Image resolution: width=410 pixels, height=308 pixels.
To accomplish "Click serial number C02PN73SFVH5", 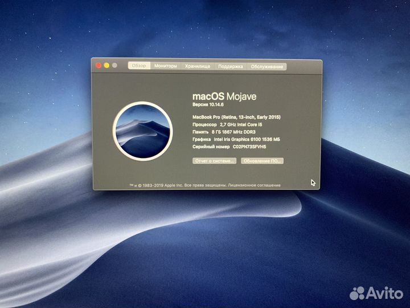I will [249, 147].
